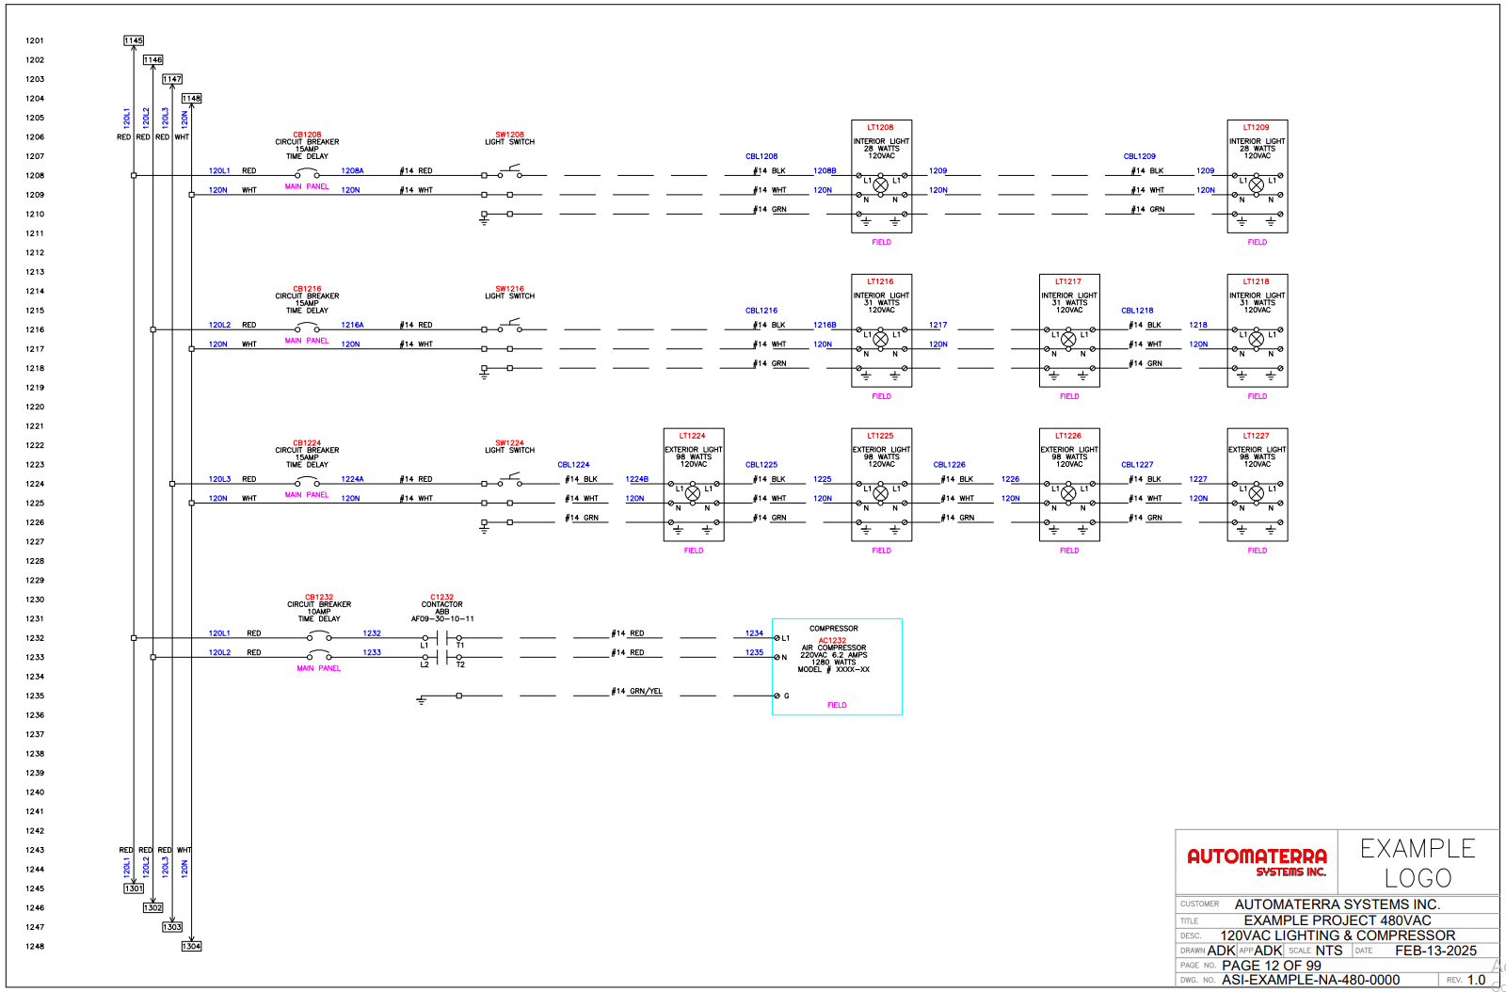Click the Automaterra Systems logo
Image resolution: width=1506 pixels, height=992 pixels.
tap(1259, 862)
